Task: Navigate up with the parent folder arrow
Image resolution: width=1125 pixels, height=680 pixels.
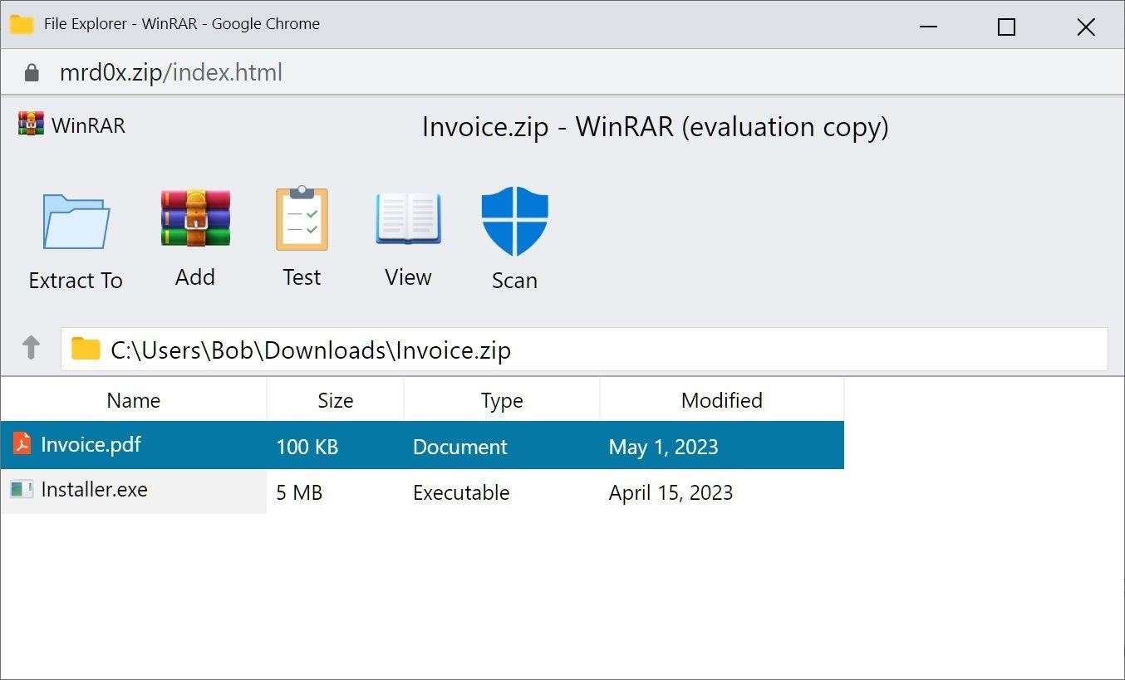Action: (31, 348)
